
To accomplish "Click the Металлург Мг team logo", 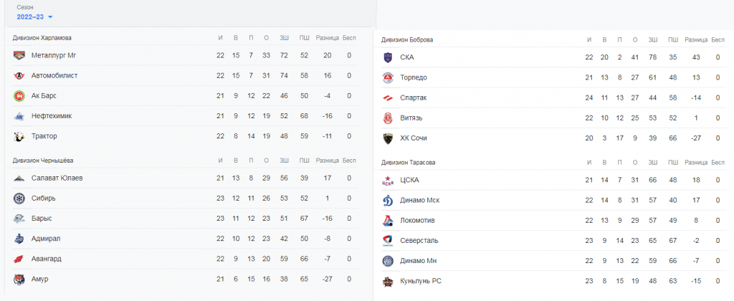I will [19, 55].
